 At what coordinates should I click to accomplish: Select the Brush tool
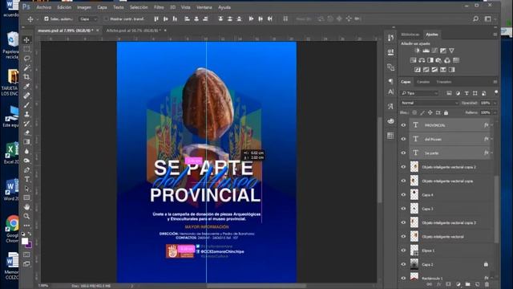click(x=26, y=105)
